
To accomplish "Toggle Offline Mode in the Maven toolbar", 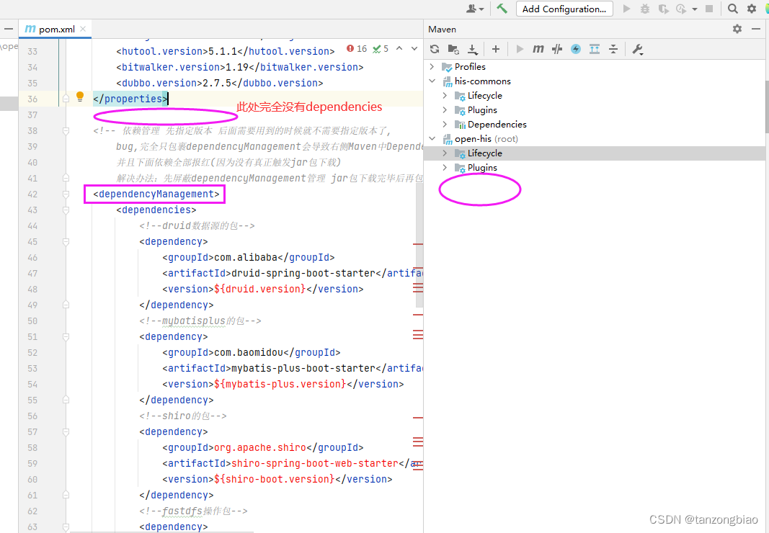I will tap(576, 49).
